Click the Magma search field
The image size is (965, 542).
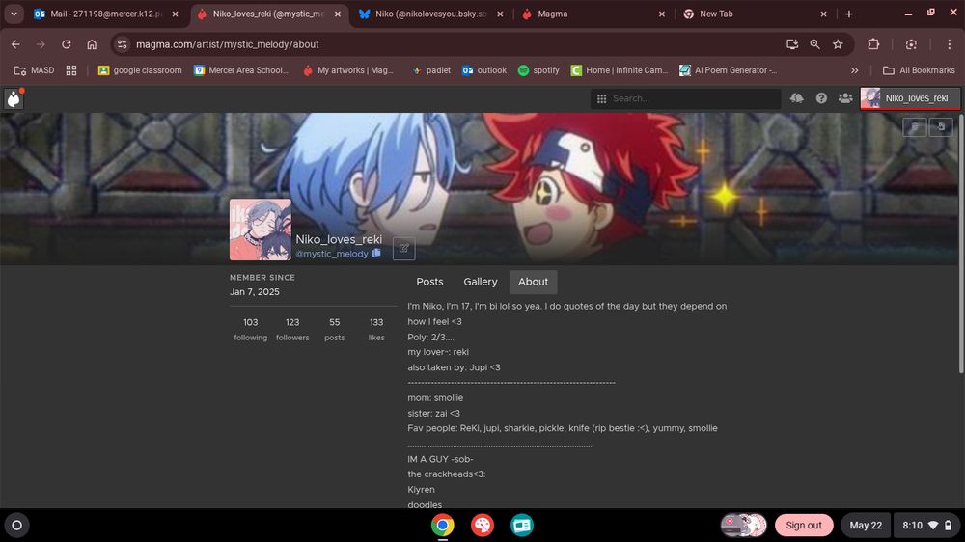pyautogui.click(x=685, y=98)
